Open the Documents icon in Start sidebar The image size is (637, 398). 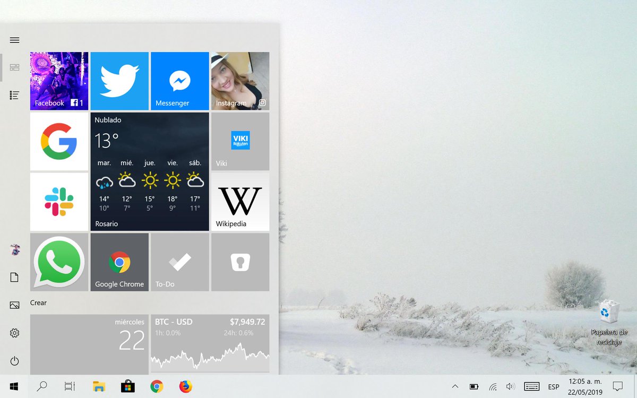coord(14,277)
